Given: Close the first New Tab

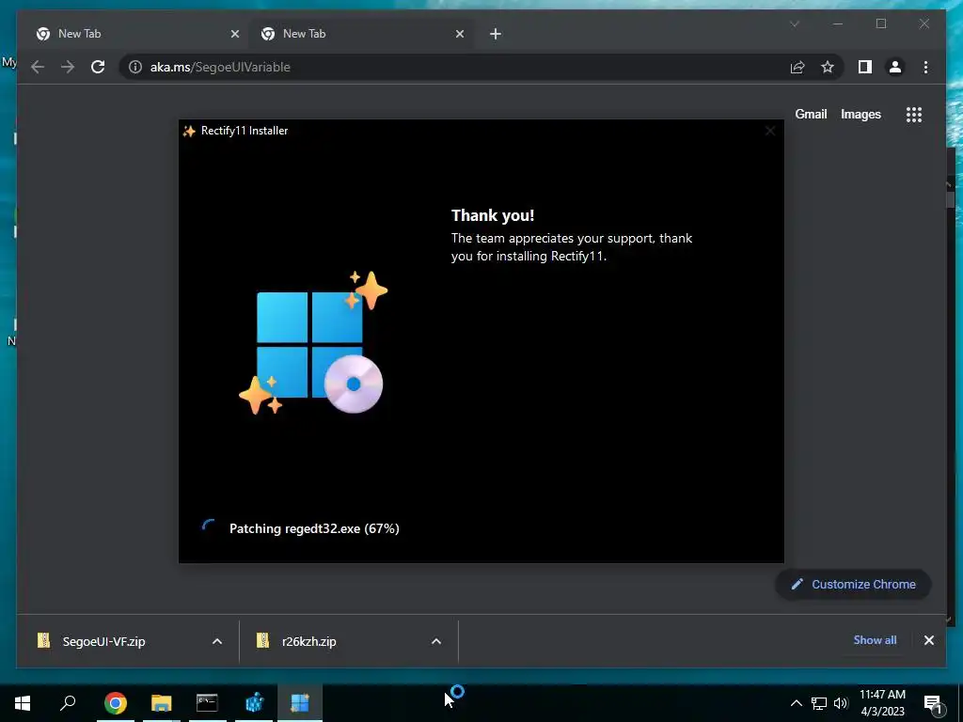Looking at the screenshot, I should (234, 34).
